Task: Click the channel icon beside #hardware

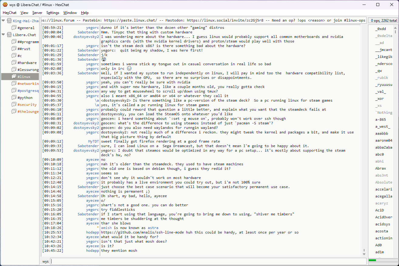Action: coord(14,63)
